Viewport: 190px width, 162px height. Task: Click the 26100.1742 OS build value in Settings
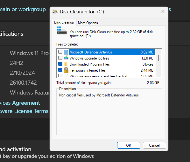23,83
